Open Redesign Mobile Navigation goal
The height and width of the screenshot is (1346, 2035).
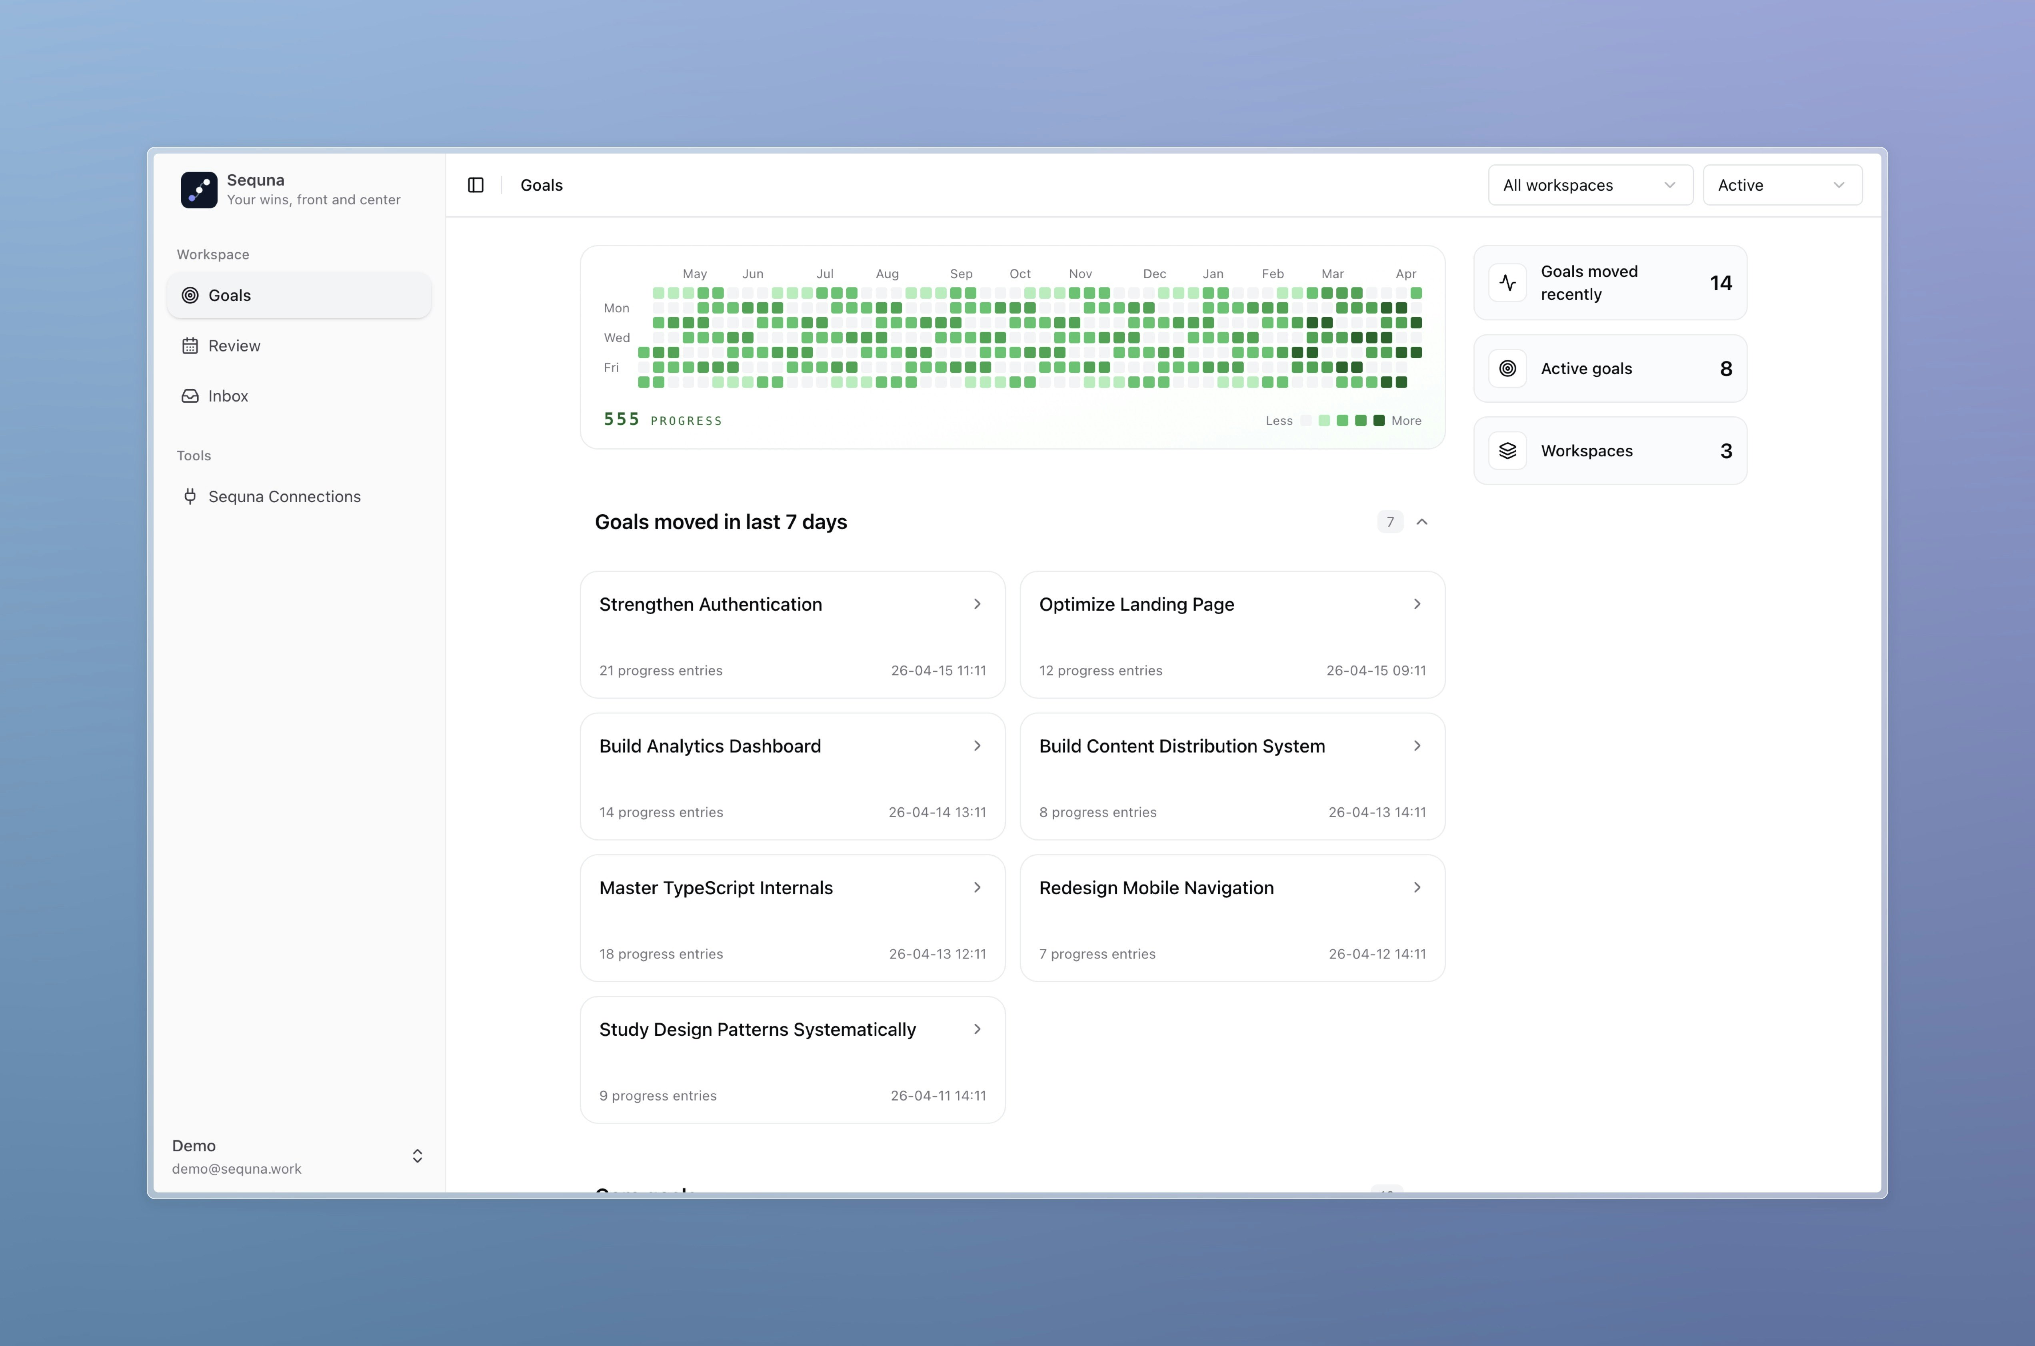1231,918
